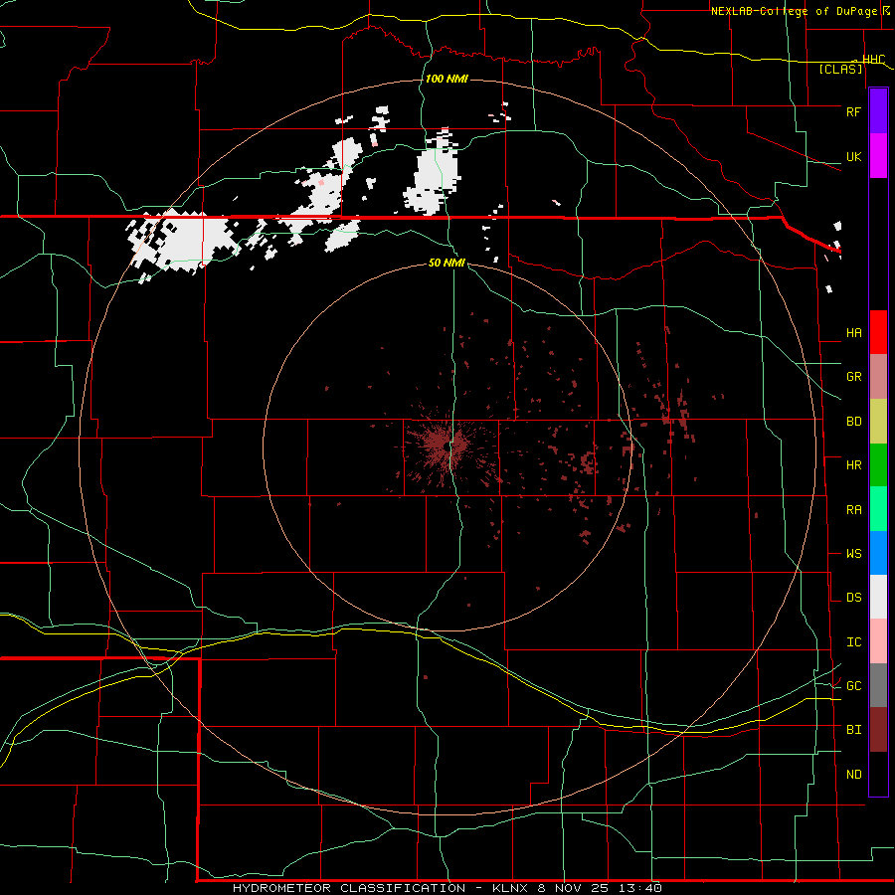
Task: Pick the white DS legend swatch
Action: tap(878, 597)
